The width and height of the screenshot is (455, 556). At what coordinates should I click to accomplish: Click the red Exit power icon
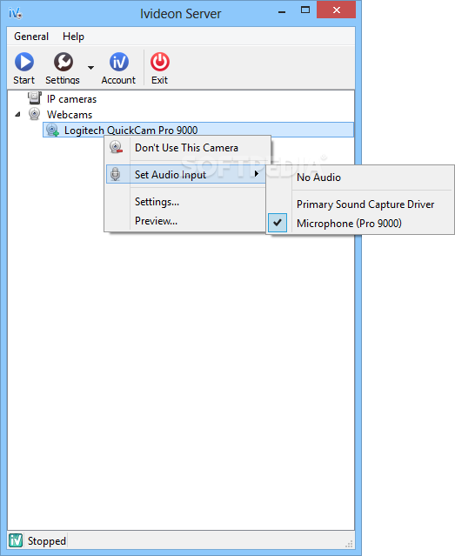(x=159, y=62)
